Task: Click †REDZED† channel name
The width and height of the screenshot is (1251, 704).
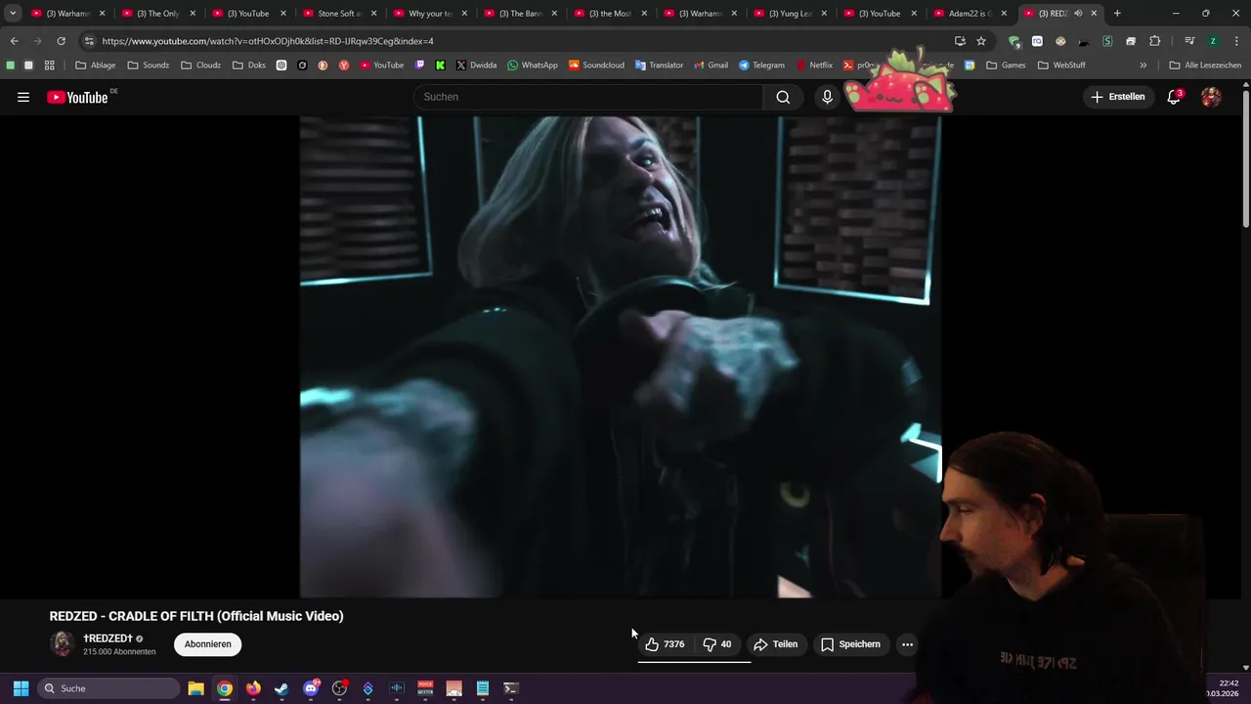Action: point(108,638)
